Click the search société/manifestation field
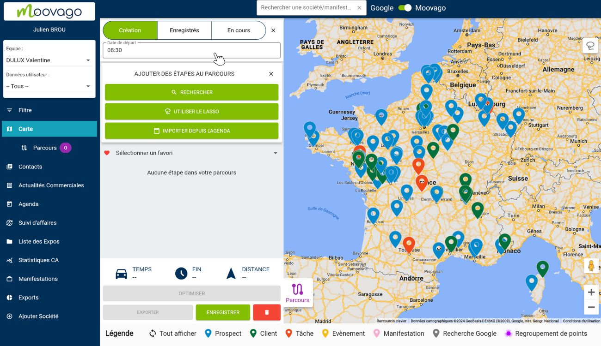This screenshot has width=601, height=346. point(307,8)
